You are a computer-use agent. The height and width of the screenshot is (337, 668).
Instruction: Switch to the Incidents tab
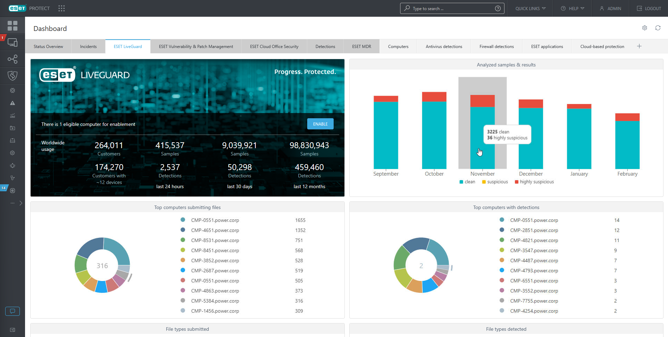pyautogui.click(x=88, y=47)
